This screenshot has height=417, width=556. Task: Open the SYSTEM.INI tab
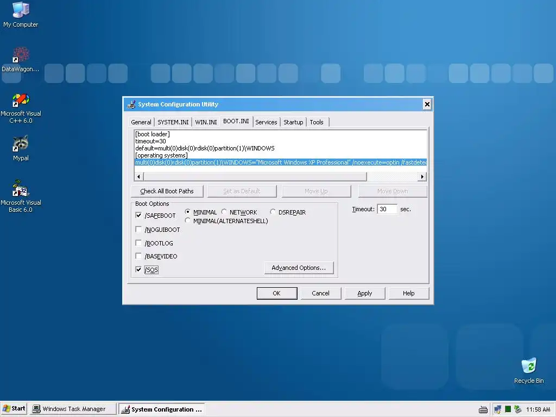[173, 122]
